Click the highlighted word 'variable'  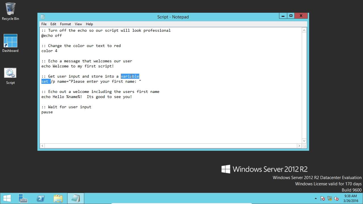coord(130,76)
